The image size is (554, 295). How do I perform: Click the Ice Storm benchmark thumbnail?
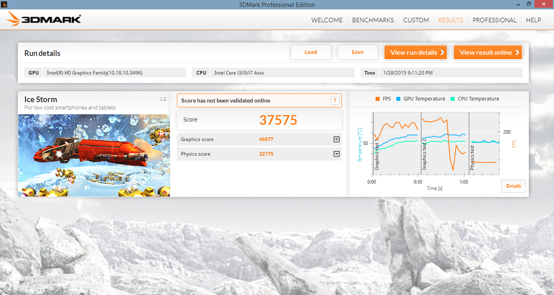[94, 155]
